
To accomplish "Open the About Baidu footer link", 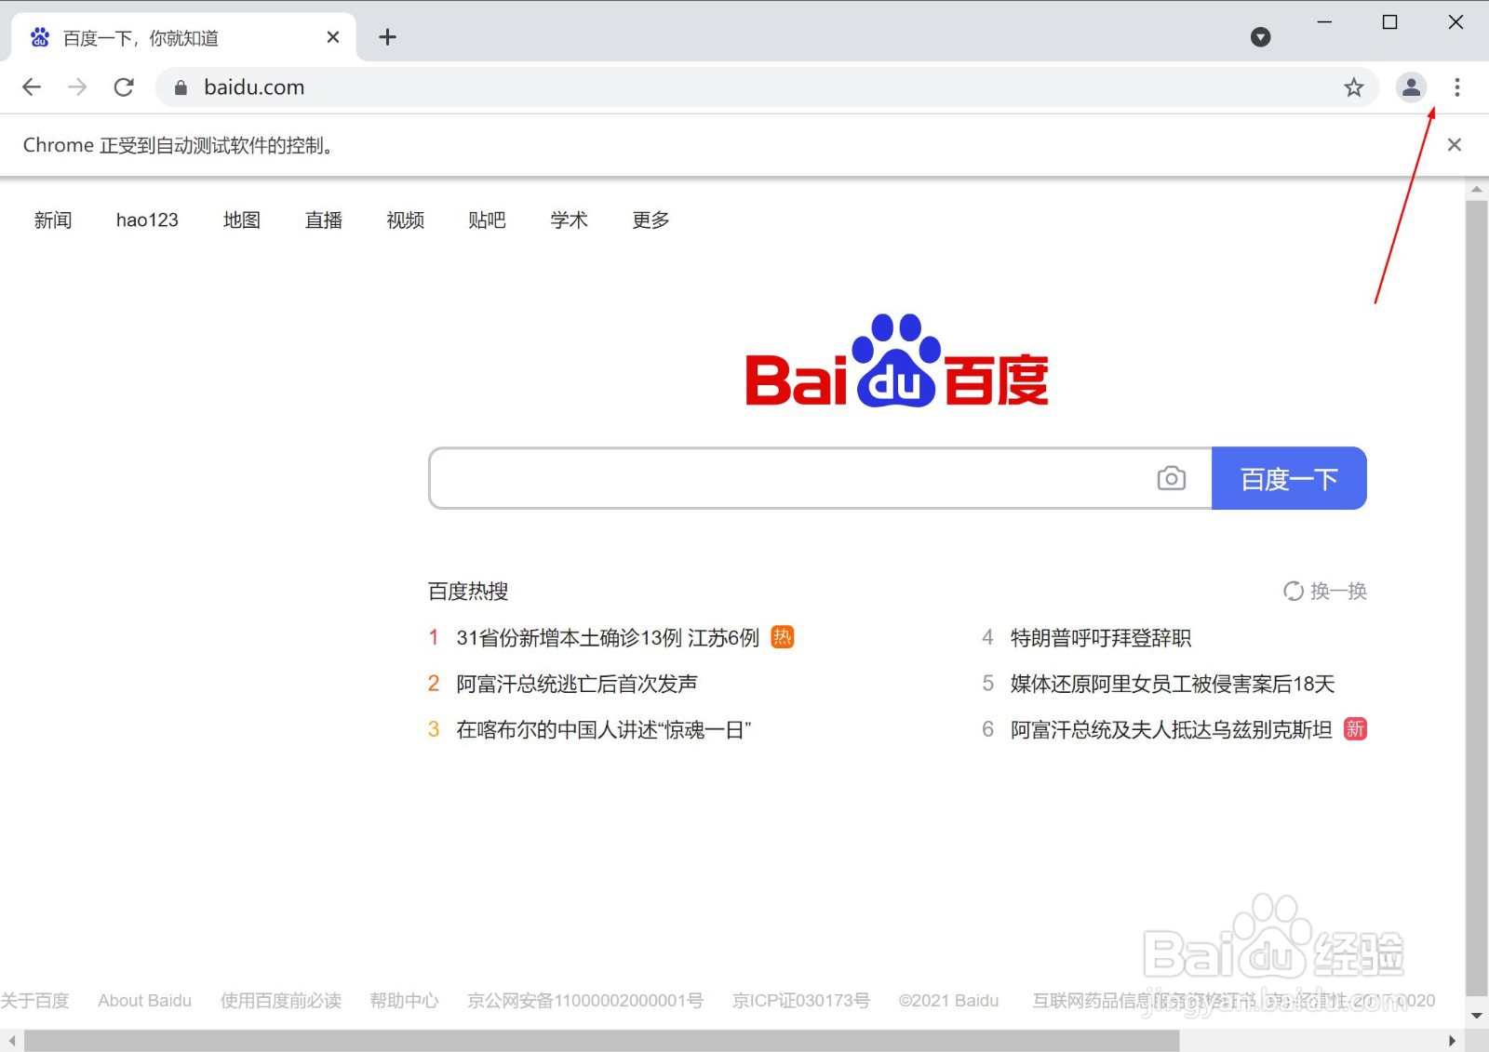I will (144, 1001).
